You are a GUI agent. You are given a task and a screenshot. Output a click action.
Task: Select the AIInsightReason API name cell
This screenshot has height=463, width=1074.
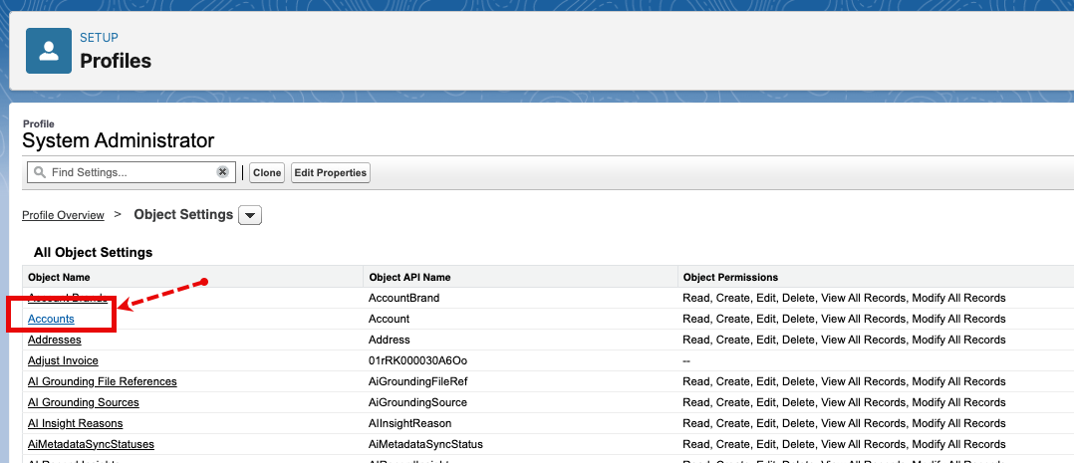409,423
